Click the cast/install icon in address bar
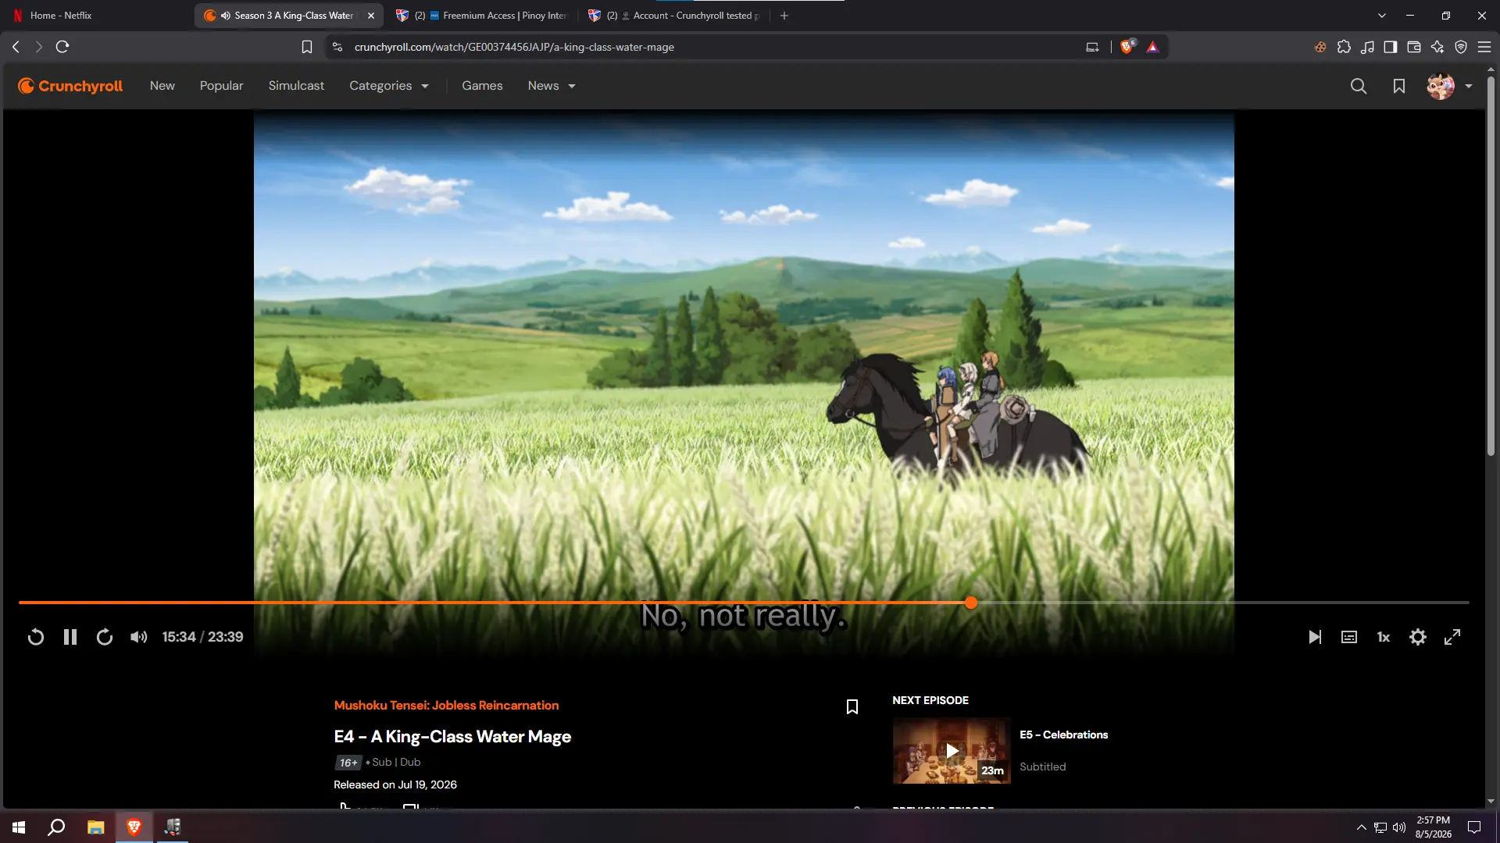The height and width of the screenshot is (843, 1500). click(x=1092, y=47)
